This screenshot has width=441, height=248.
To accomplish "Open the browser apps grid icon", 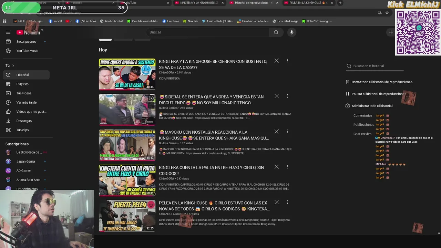I will pyautogui.click(x=4, y=21).
